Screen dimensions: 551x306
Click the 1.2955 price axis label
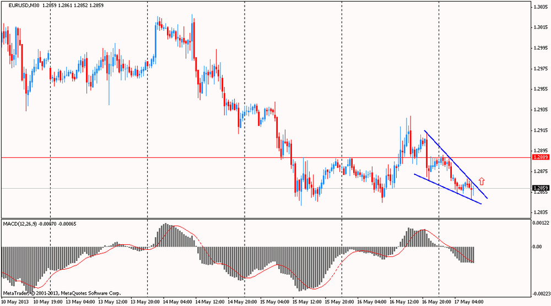(541, 89)
